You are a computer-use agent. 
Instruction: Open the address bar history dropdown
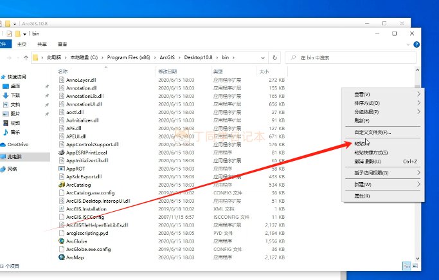tap(264, 58)
